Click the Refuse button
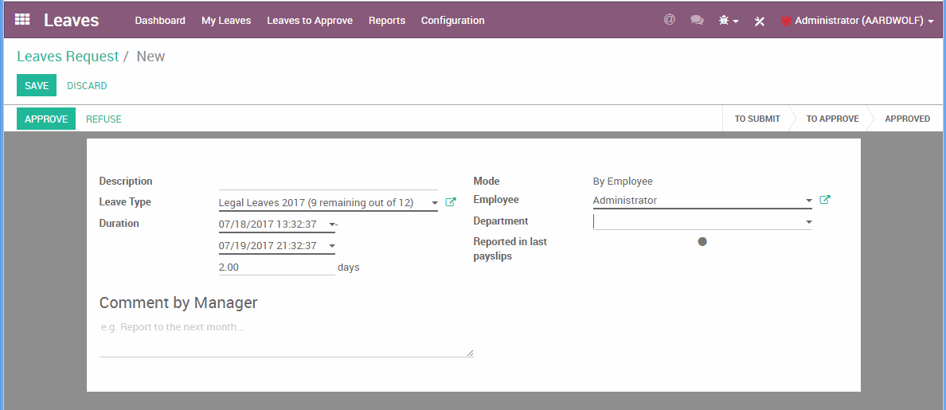 click(x=104, y=119)
